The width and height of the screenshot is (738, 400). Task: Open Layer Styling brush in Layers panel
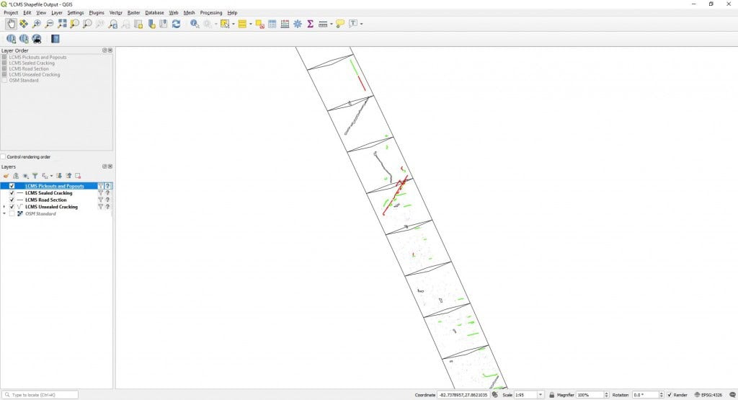(6, 176)
